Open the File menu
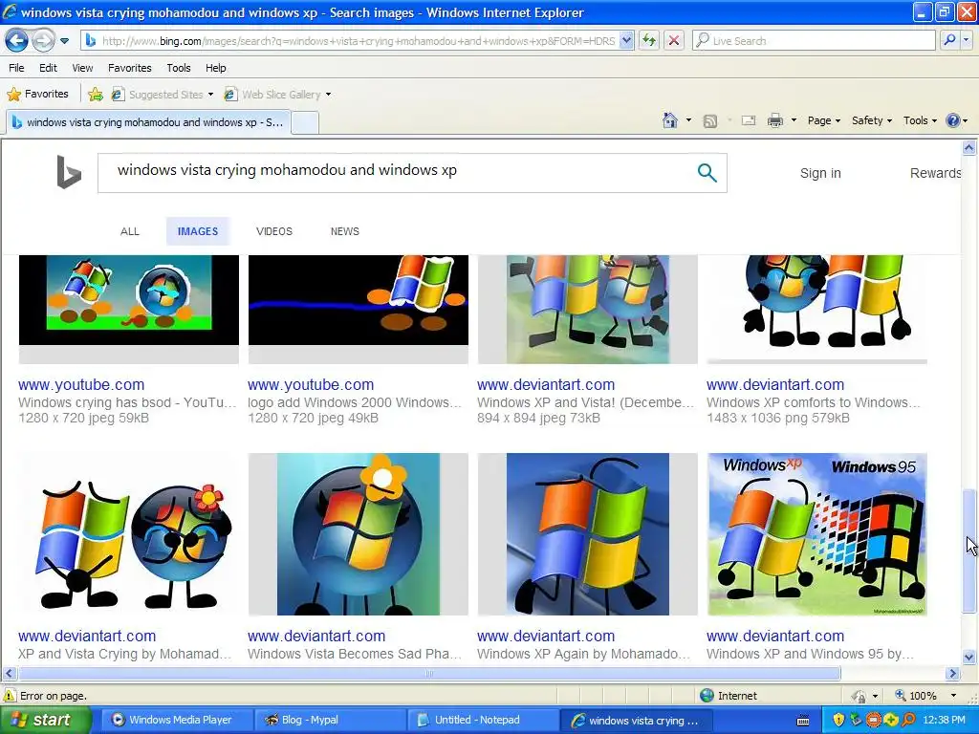This screenshot has height=734, width=979. (x=17, y=68)
